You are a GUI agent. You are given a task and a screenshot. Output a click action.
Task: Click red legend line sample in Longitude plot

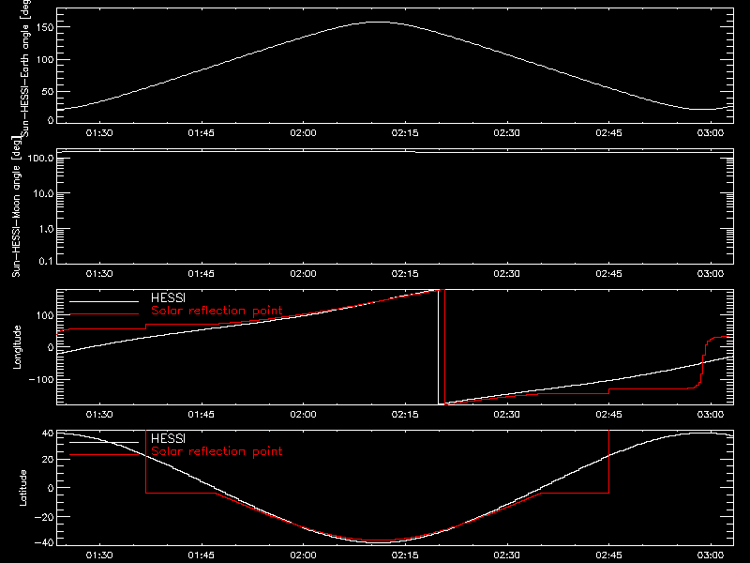pos(104,314)
